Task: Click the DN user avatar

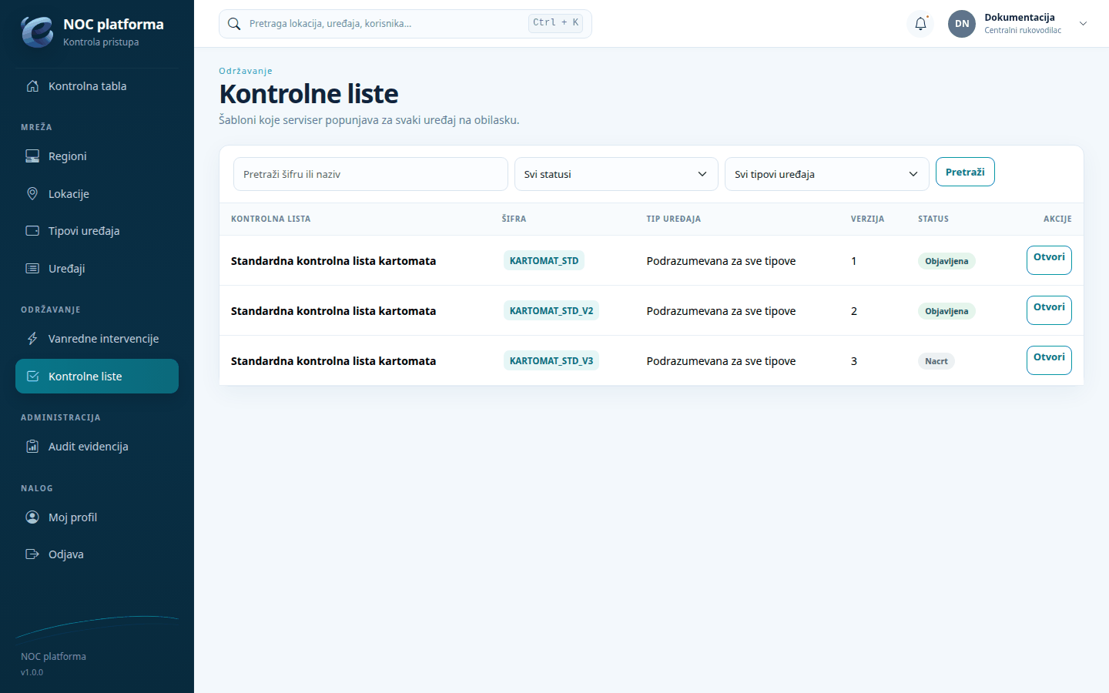Action: (962, 24)
